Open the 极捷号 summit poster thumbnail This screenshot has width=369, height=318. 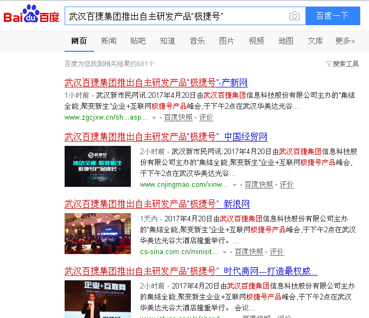[x=97, y=166]
